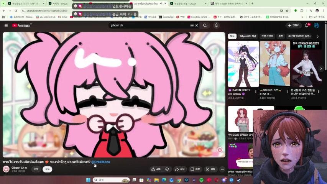
Task: Open more actions ellipsis under video
Action: (x=222, y=169)
